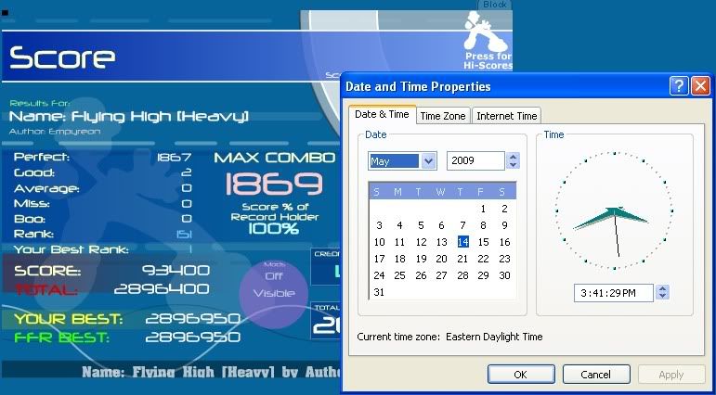Screen dimensions: 716x395
Task: Close the Date and Time Properties dialog
Action: [x=699, y=86]
